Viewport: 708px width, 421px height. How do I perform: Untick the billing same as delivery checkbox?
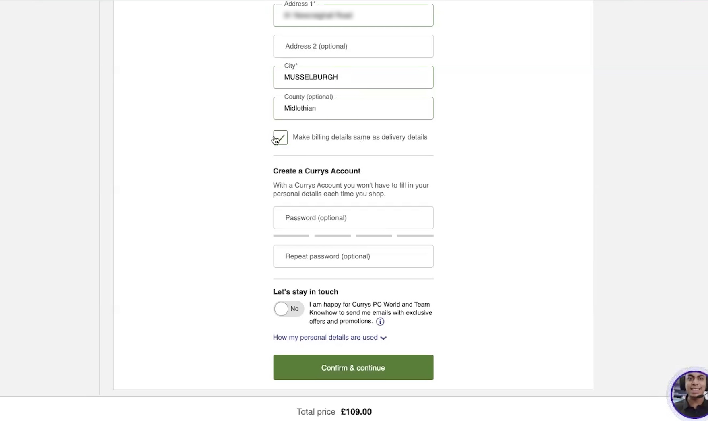(x=280, y=138)
